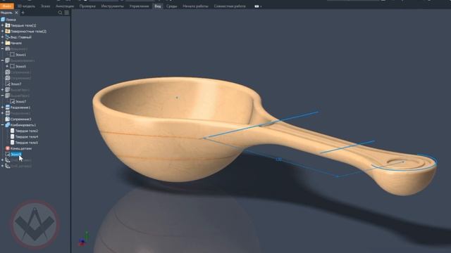
Task: Click the Сопряжение3 fillet icon
Action: (8, 119)
